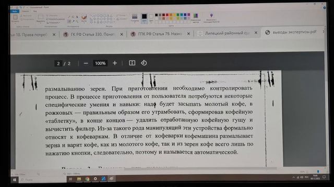
Task: Click the Crop button
Action: (x=52, y=16)
